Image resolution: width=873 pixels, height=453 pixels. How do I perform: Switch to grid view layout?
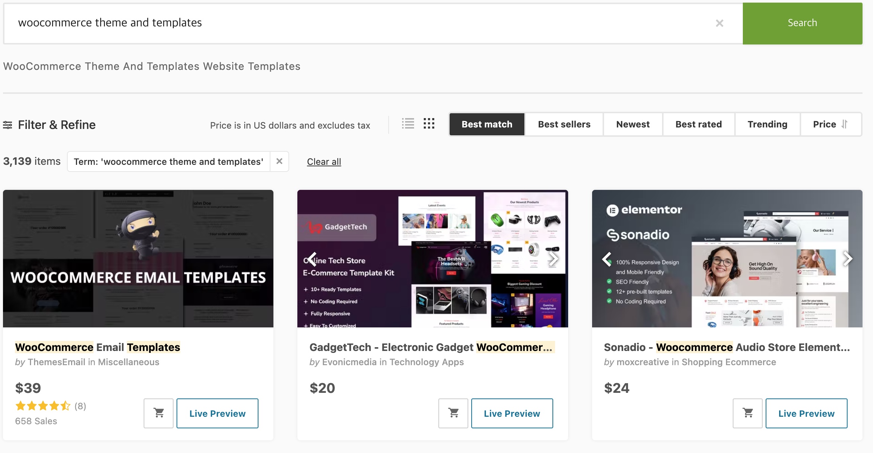(429, 124)
